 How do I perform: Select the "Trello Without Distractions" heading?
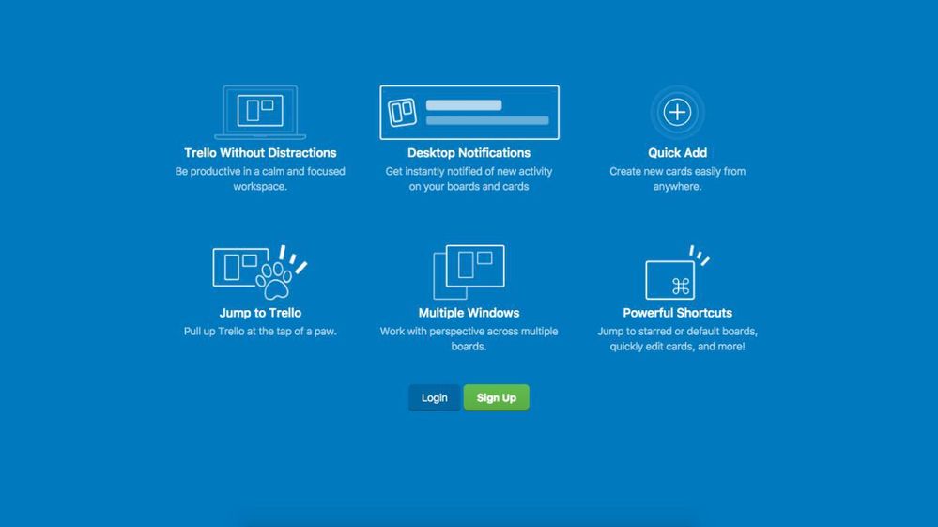(260, 153)
